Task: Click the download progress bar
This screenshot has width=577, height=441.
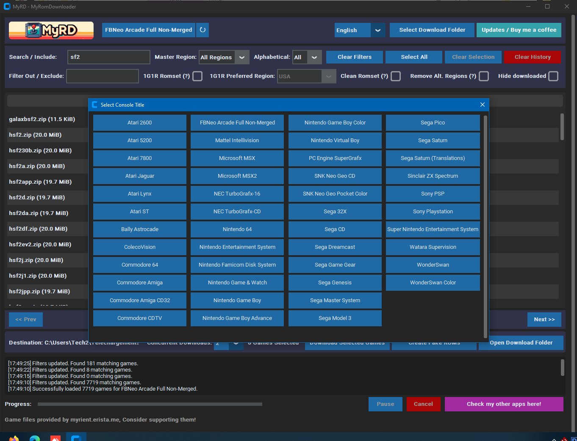Action: pos(150,404)
